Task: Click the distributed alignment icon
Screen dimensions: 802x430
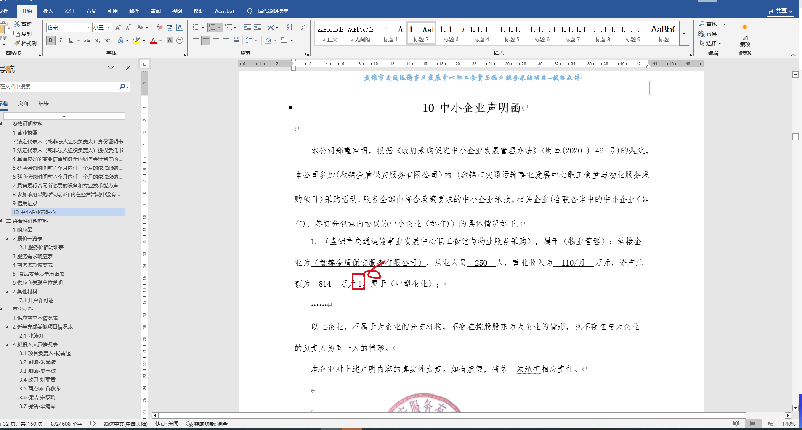Action: pyautogui.click(x=236, y=40)
